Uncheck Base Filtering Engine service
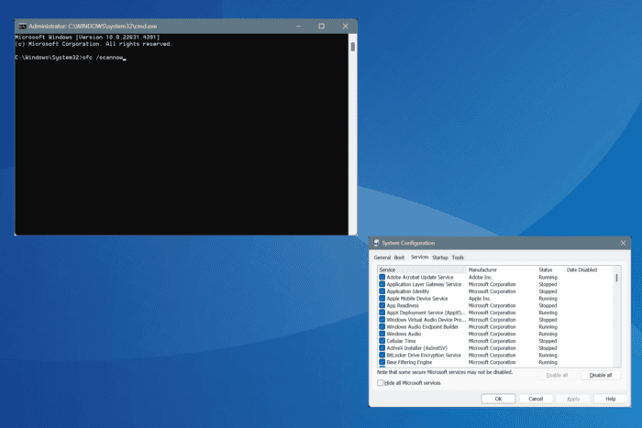This screenshot has height=428, width=642. 382,362
